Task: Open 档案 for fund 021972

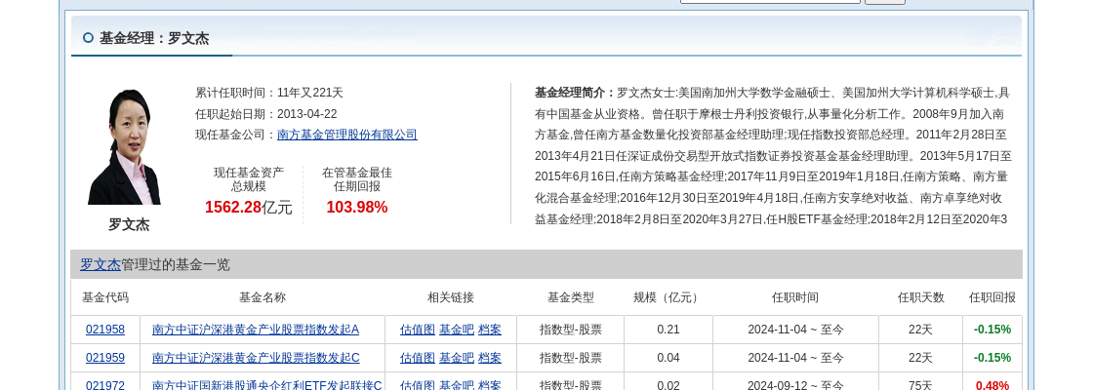Action: click(489, 385)
